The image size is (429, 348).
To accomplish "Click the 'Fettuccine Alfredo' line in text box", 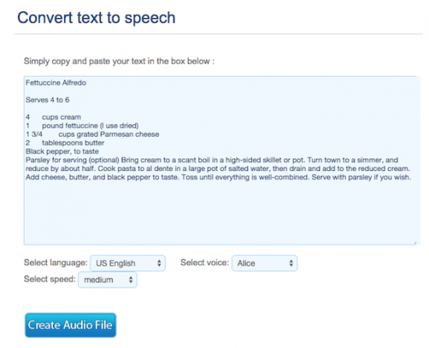I will [x=56, y=82].
